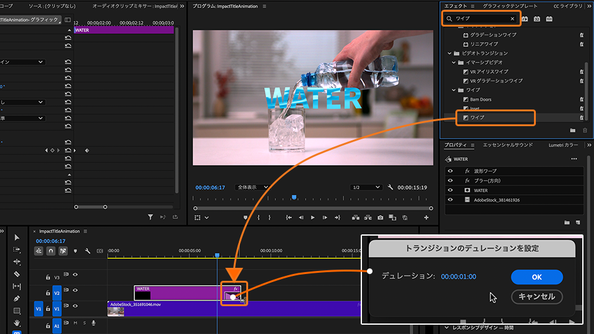Select the Razor tool
594x334 pixels.
[17, 274]
